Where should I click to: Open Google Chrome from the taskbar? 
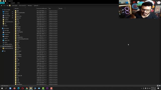(x=27, y=88)
